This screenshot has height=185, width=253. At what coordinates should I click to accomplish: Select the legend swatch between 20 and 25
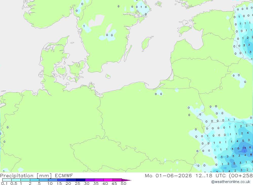pyautogui.click(x=71, y=180)
